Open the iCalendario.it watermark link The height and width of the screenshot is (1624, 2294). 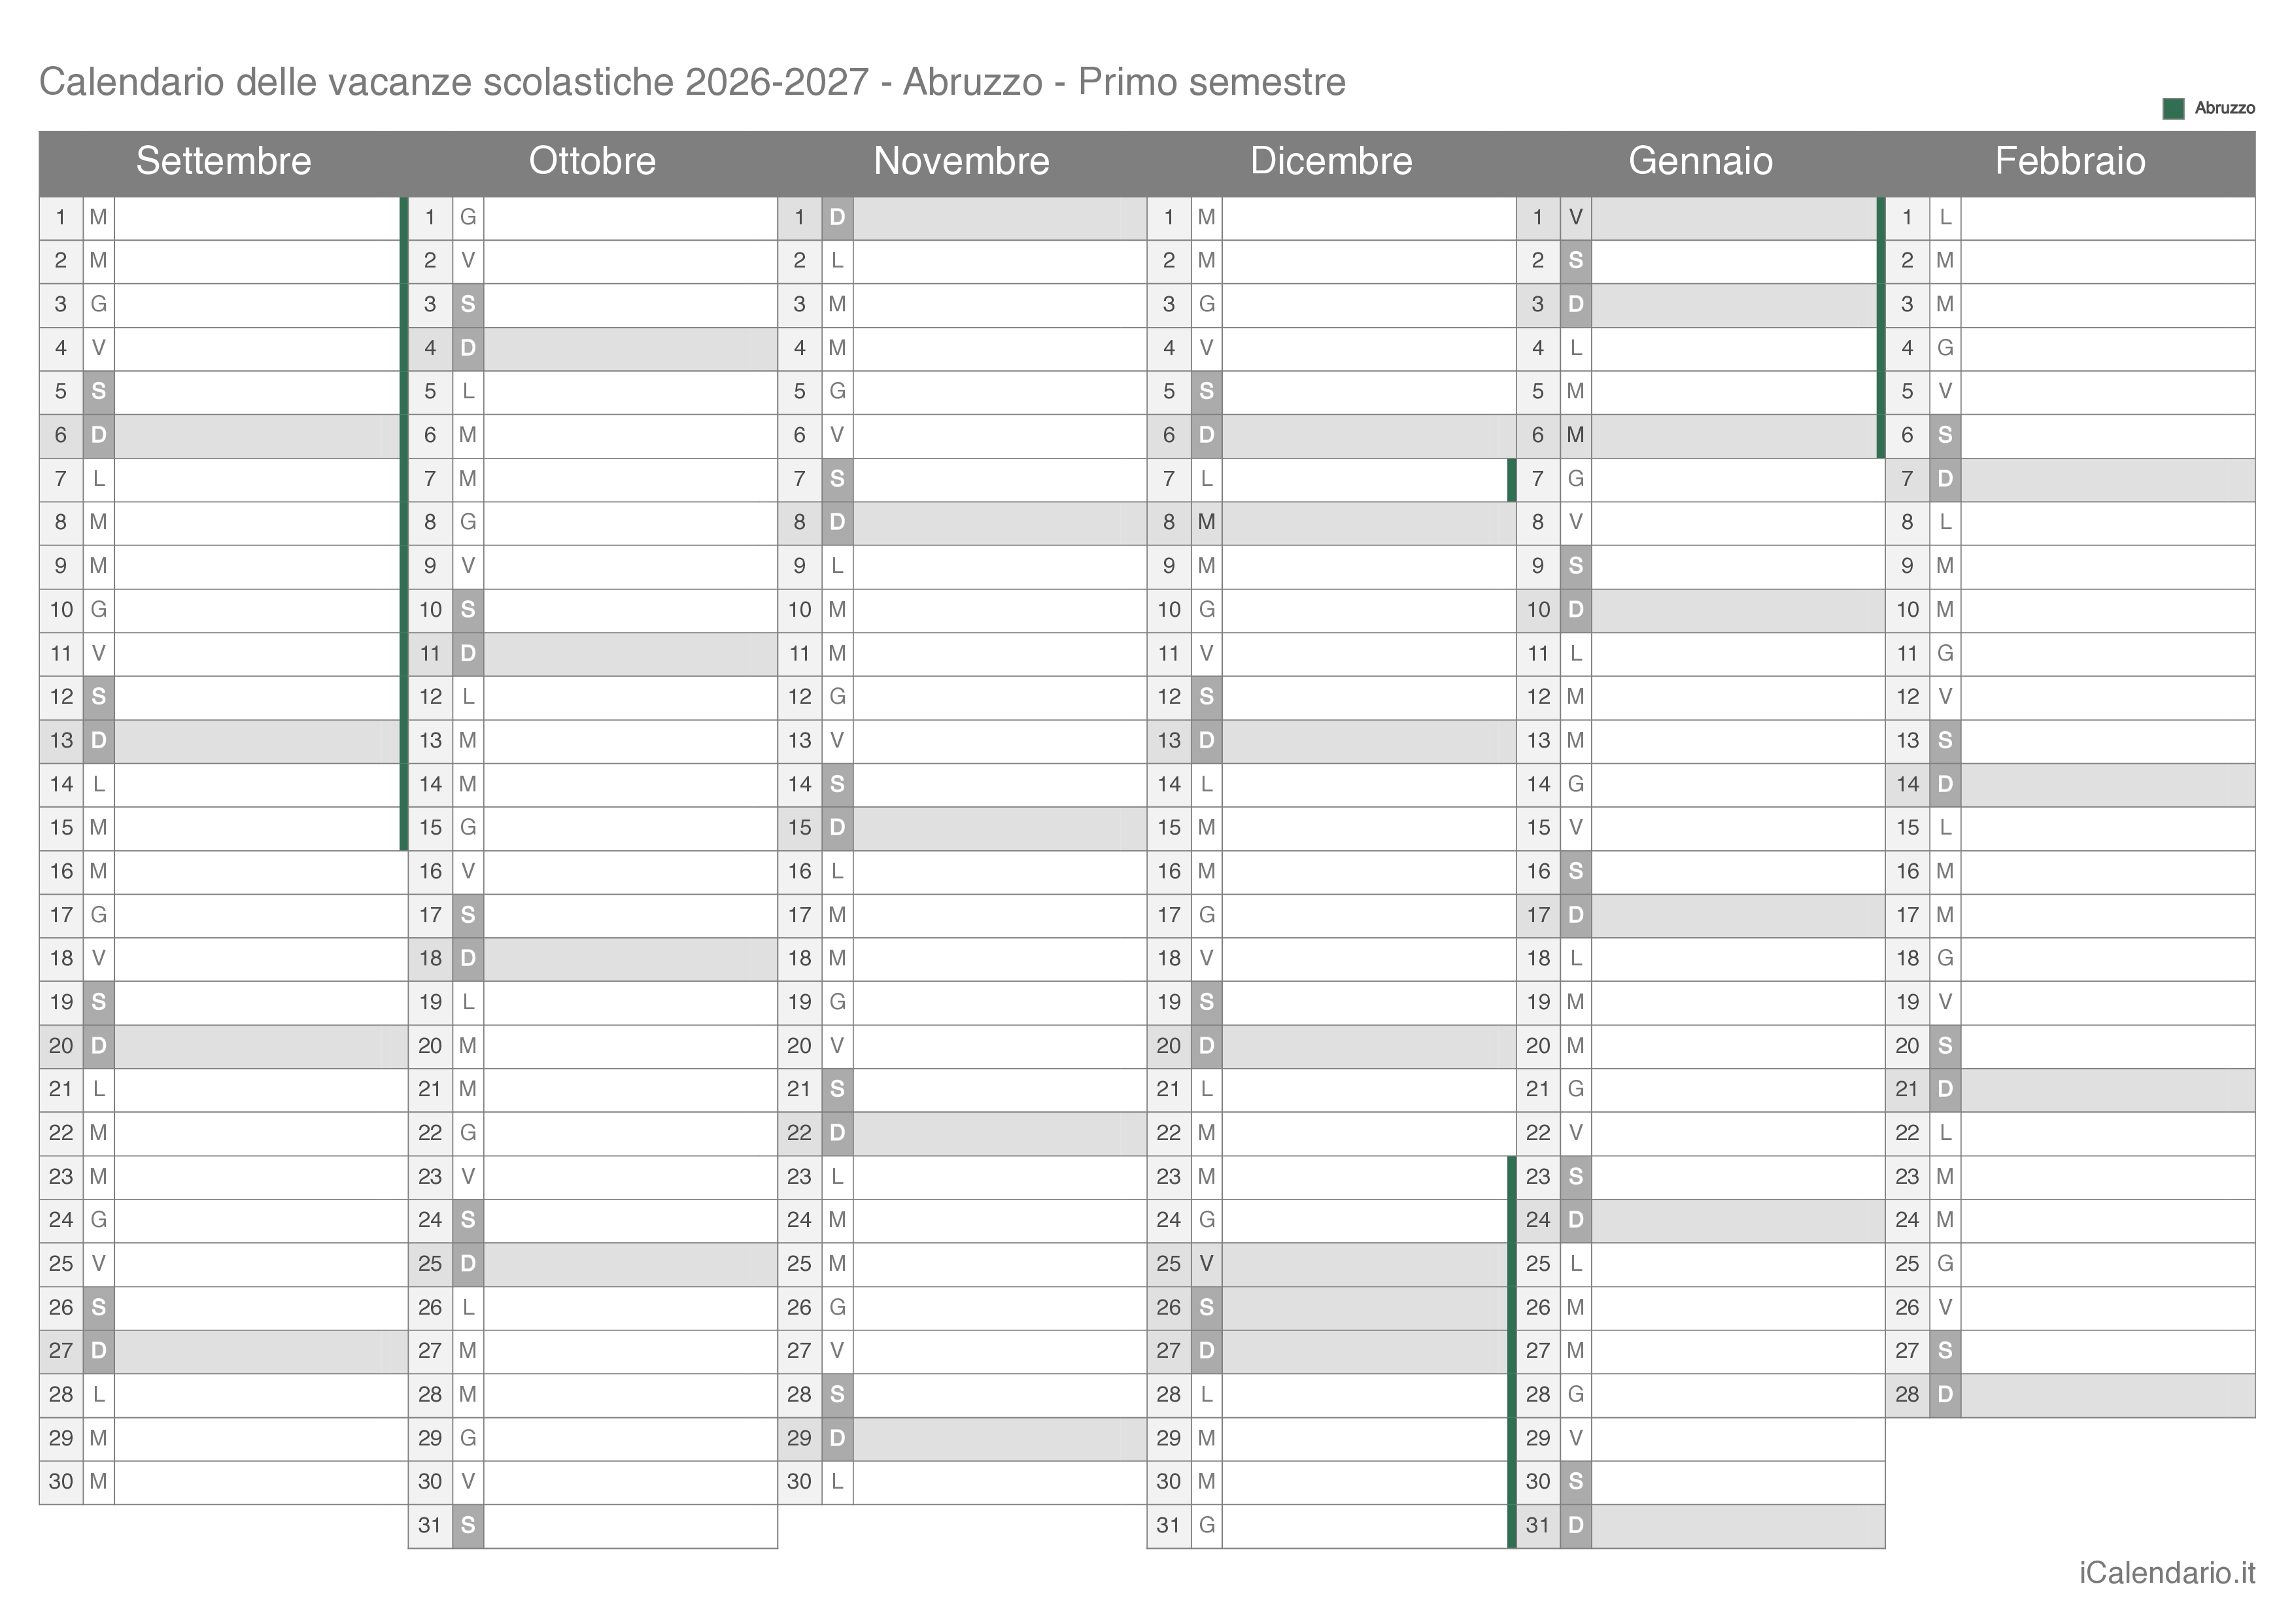[x=2167, y=1573]
